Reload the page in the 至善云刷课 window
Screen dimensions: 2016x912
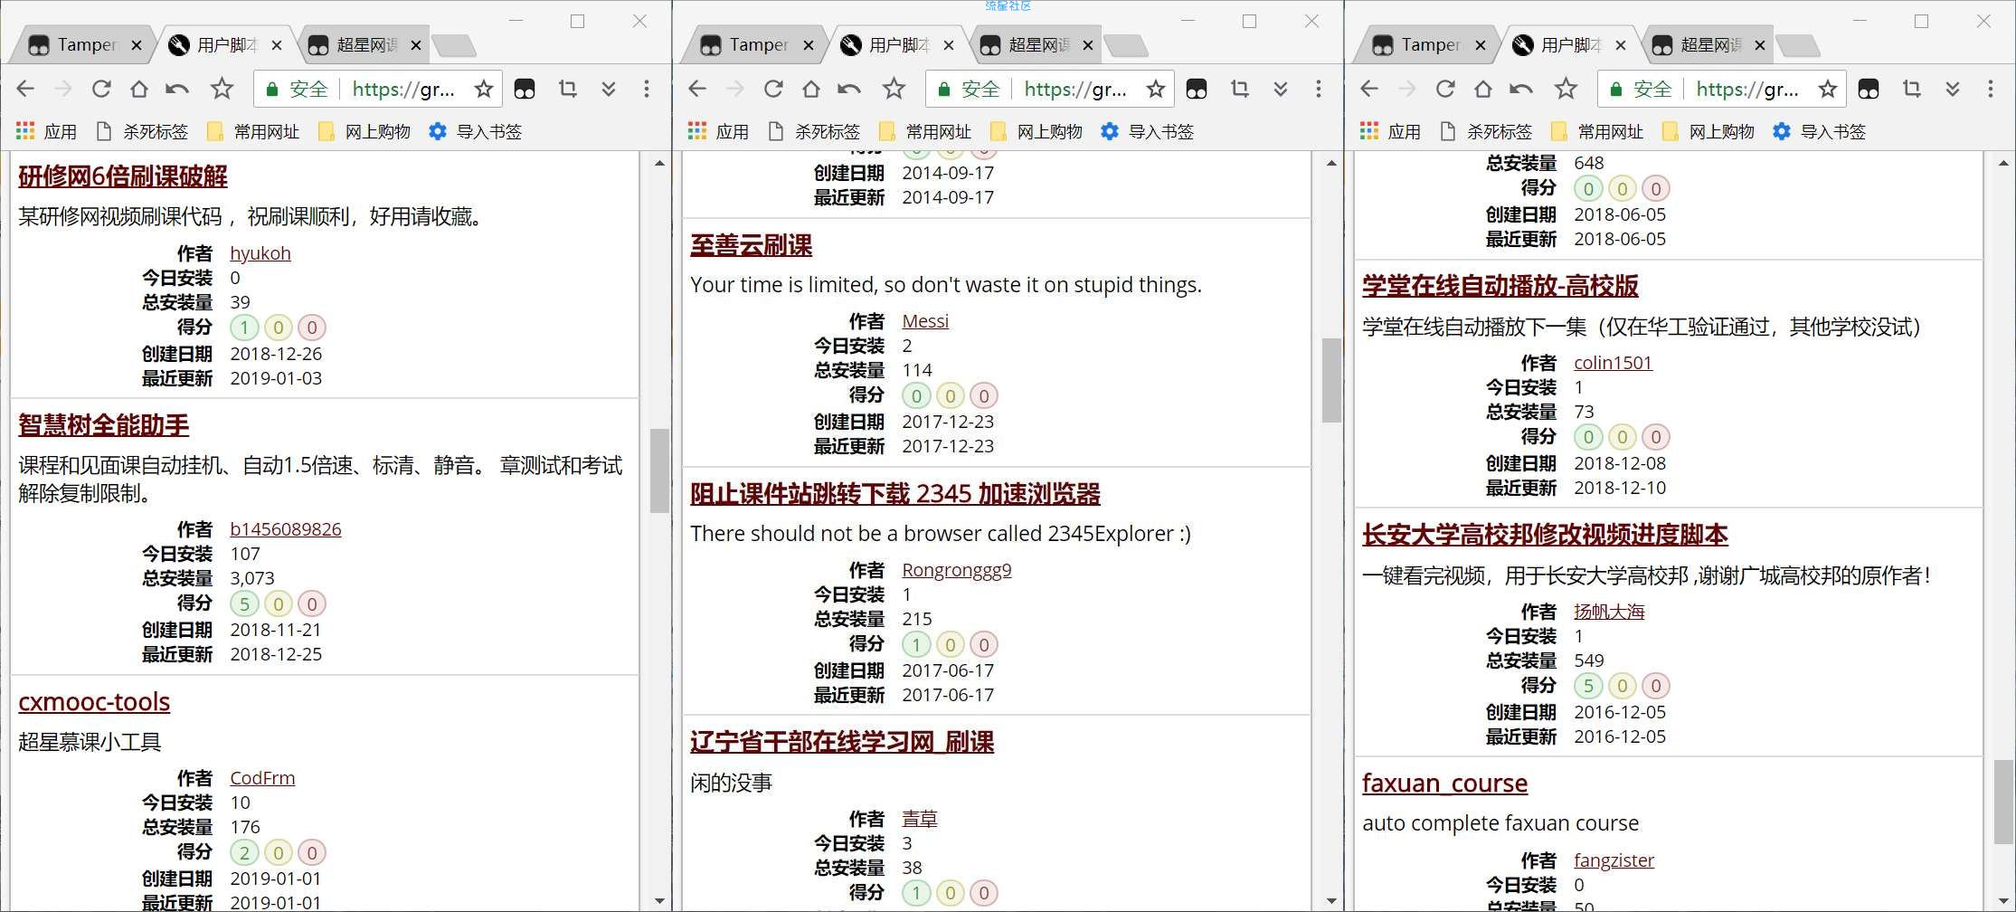773,89
